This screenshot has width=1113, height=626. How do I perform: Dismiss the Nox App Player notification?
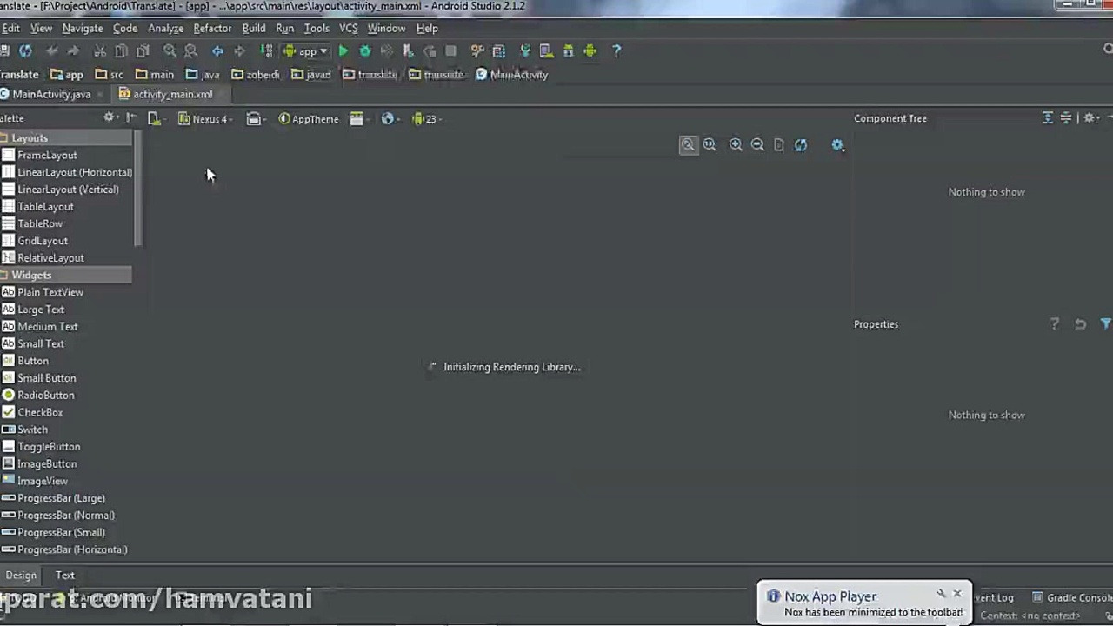tap(957, 594)
